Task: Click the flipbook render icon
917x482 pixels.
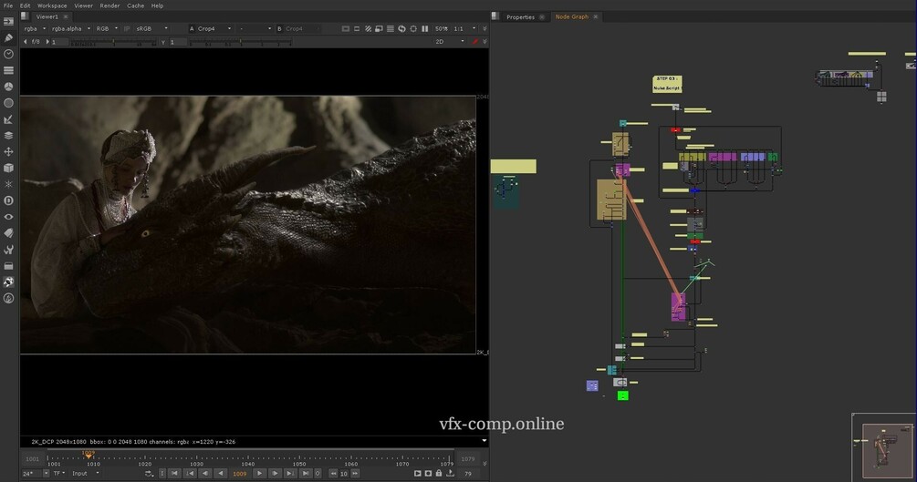Action: click(x=418, y=473)
